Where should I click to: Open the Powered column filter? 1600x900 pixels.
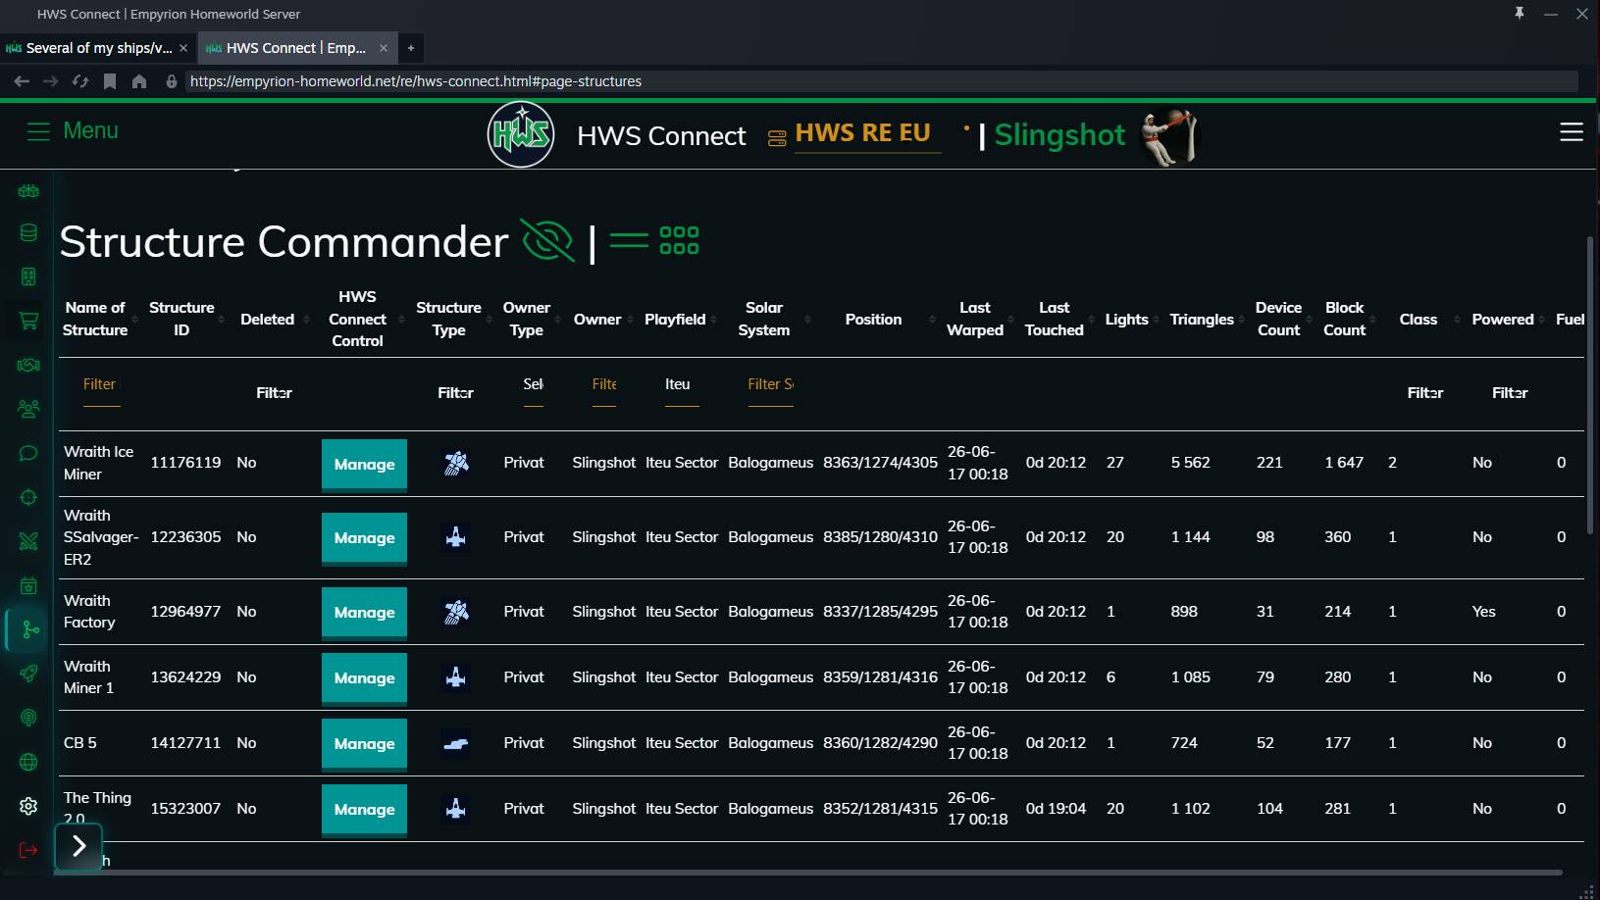tap(1510, 393)
